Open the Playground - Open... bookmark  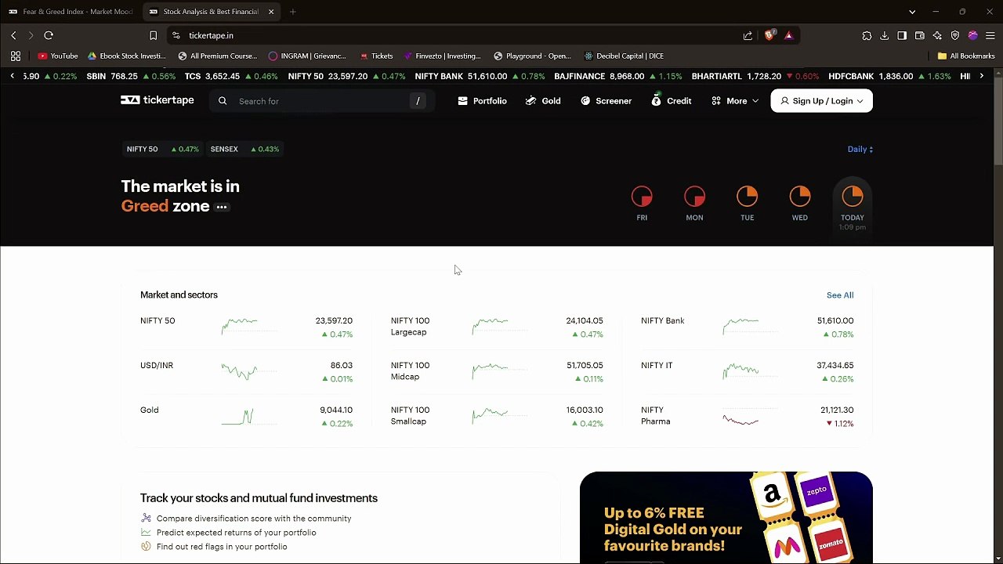(x=532, y=56)
